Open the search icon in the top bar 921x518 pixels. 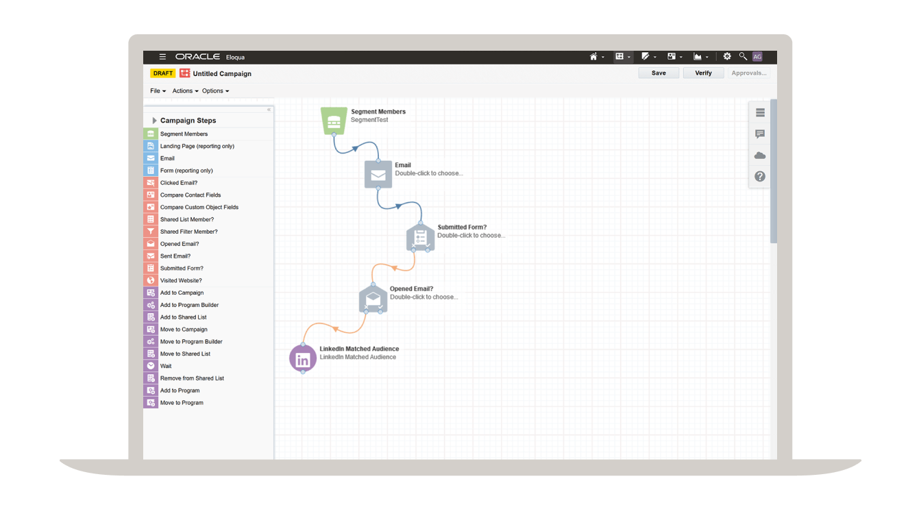coord(742,56)
